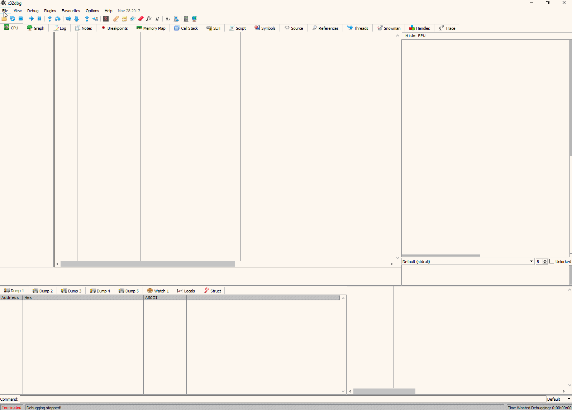This screenshot has width=572, height=410.
Task: Increase the argument count spinner value
Action: tap(545, 260)
